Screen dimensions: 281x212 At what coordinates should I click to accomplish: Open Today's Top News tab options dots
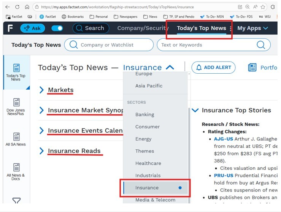click(x=230, y=28)
